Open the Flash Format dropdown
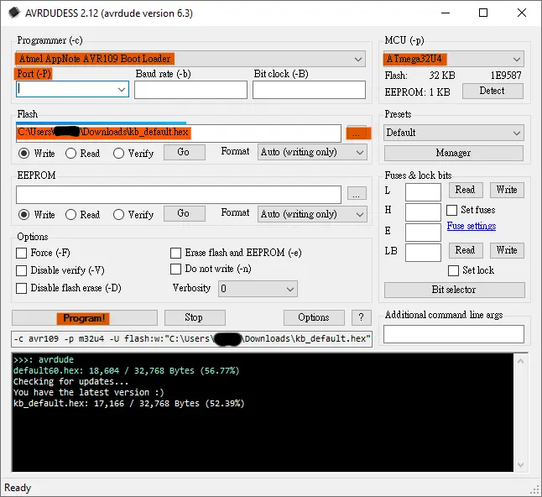542x497 pixels. [312, 152]
